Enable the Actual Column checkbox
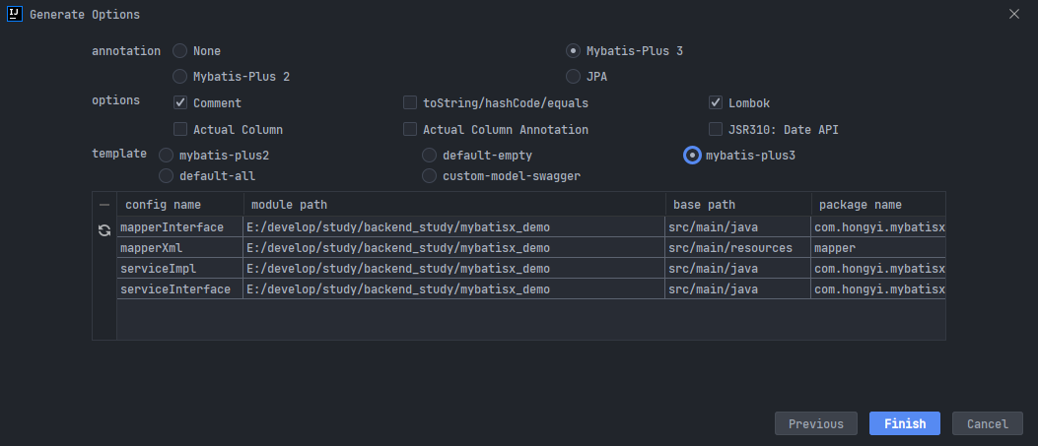This screenshot has width=1038, height=446. click(180, 130)
